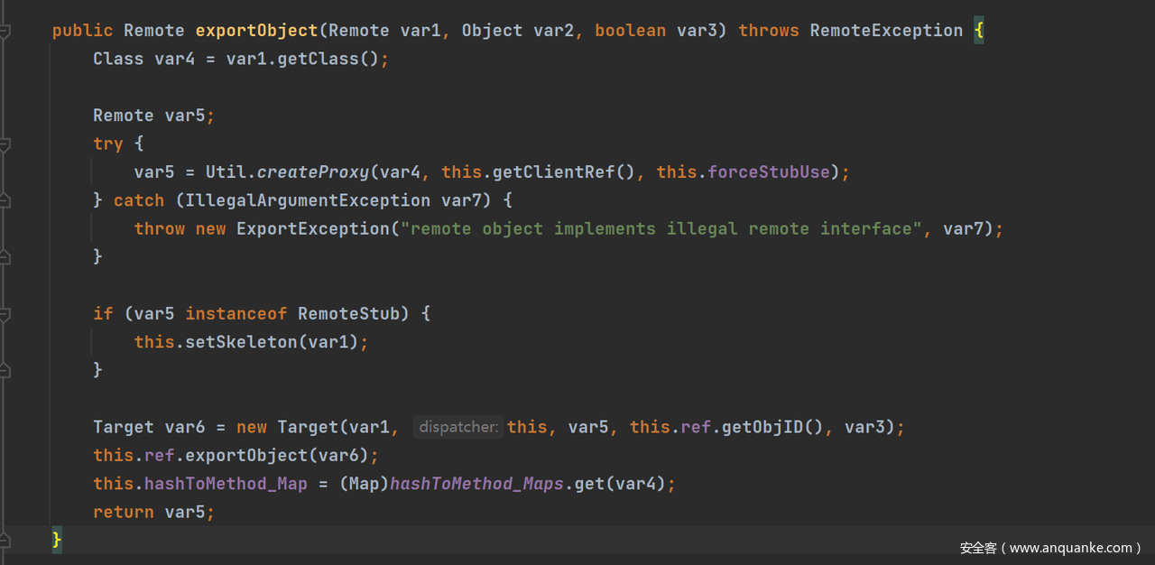Collapse the if instanceof block fold marker
The image size is (1155, 565).
[x=5, y=314]
